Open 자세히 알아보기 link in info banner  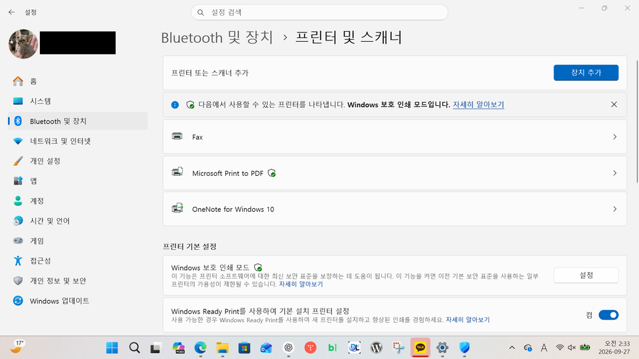coord(479,105)
